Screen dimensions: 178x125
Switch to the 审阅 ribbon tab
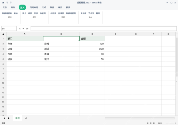[60, 7]
